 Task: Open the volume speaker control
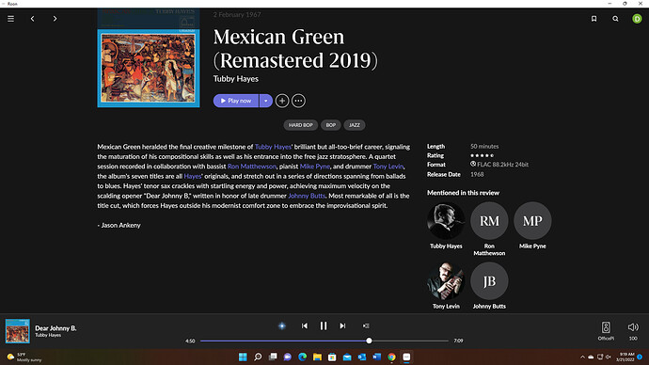pos(633,327)
